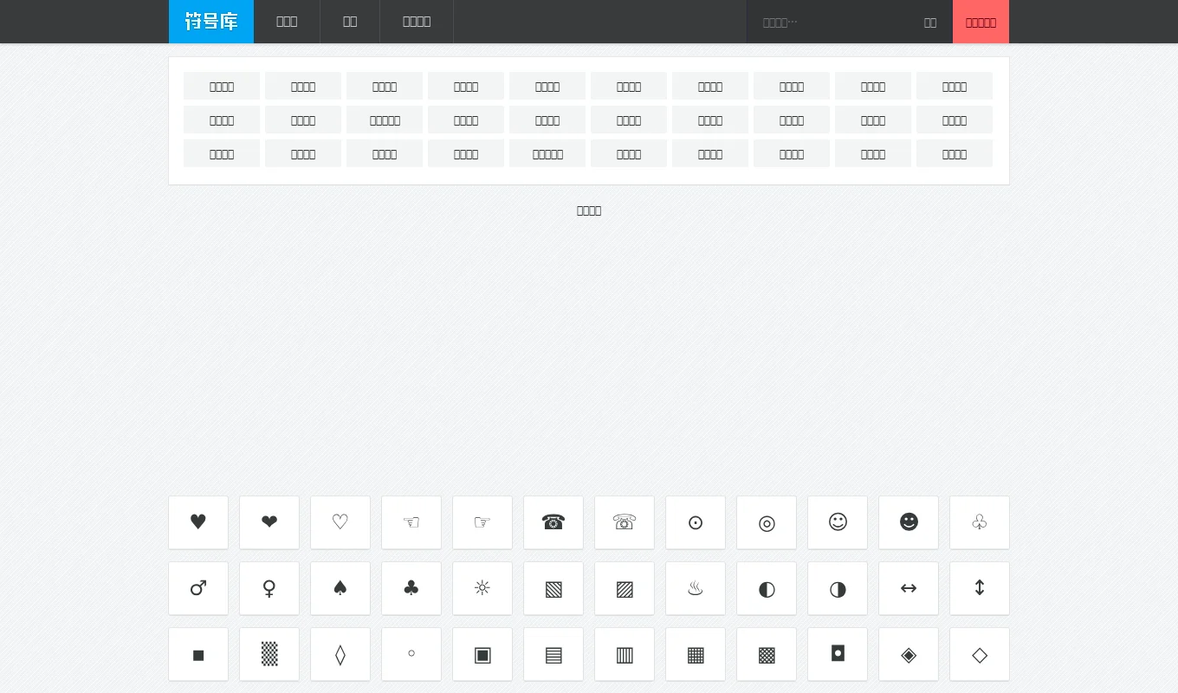Choose the bullseye double circle symbol ◎

point(767,522)
